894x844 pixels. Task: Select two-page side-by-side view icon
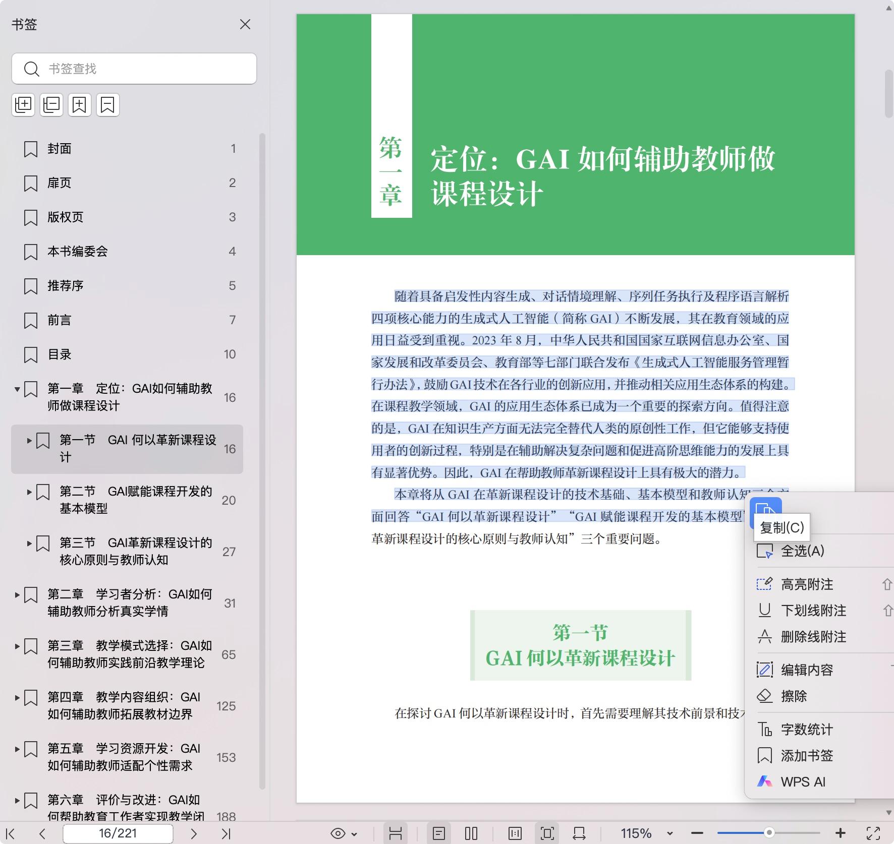pos(471,833)
